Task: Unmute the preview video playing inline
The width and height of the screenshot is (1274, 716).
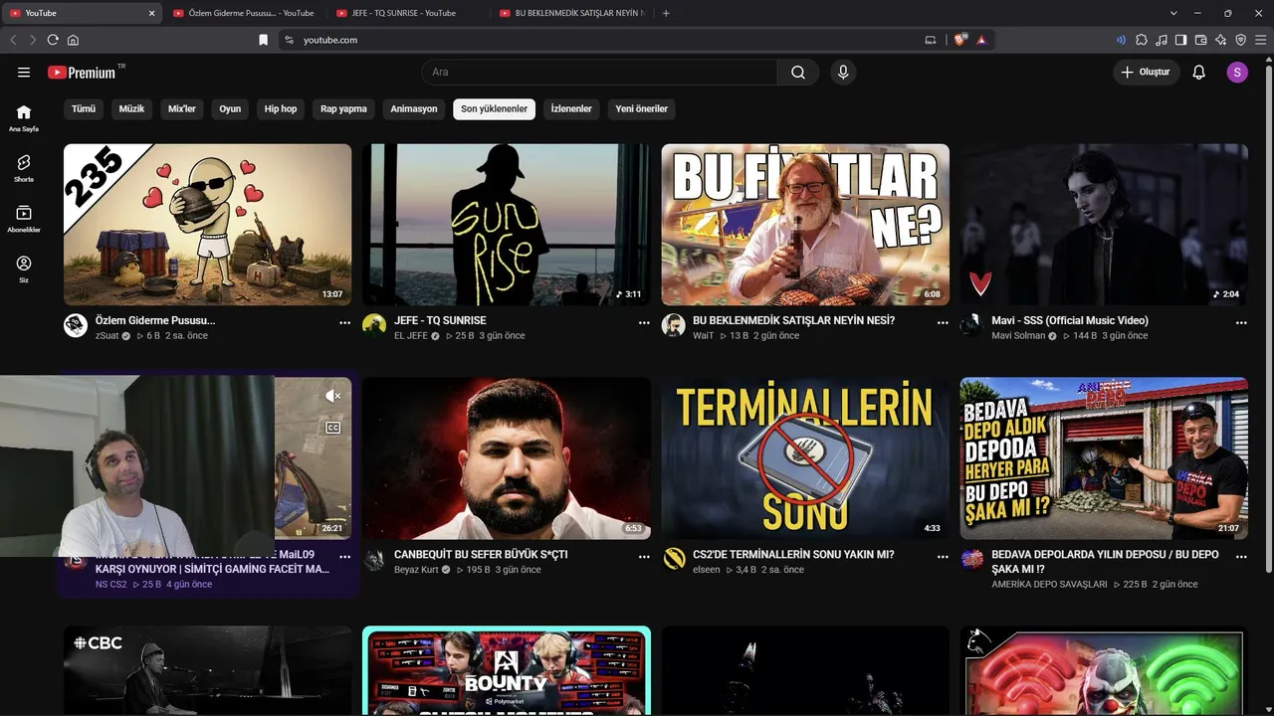Action: (333, 396)
